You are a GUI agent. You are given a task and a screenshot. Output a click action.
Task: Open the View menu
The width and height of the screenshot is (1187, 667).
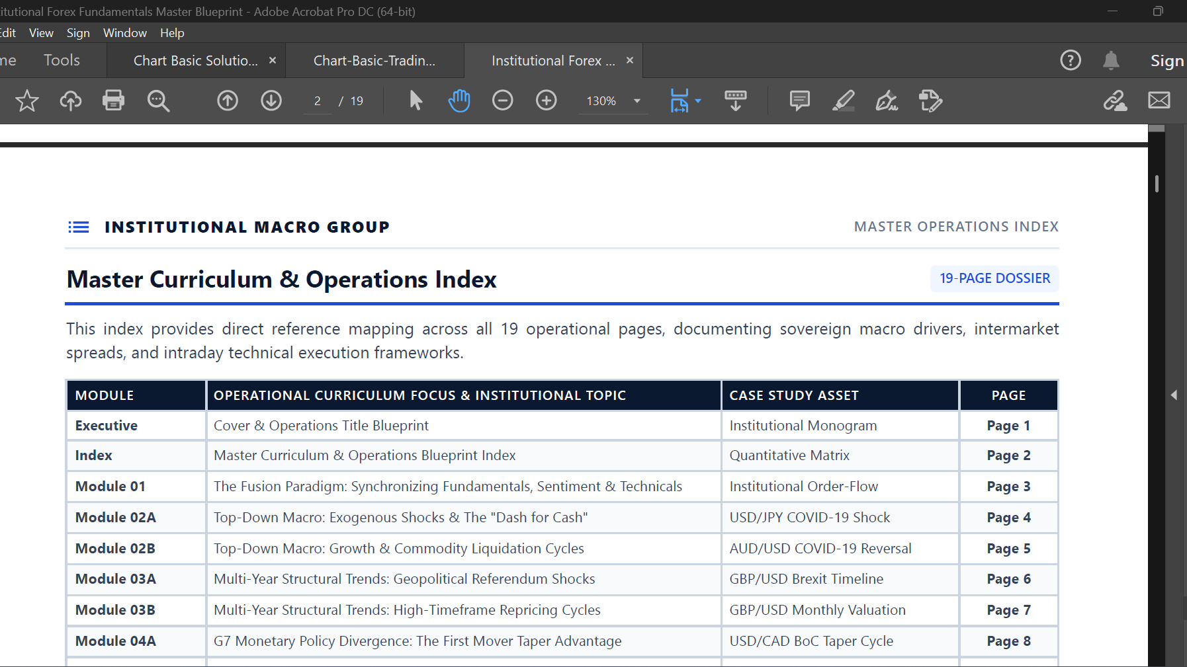click(x=41, y=33)
